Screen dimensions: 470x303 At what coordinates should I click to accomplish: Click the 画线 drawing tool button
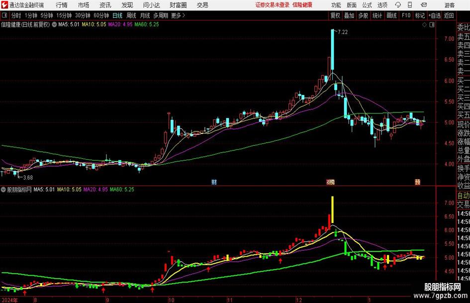(391, 15)
